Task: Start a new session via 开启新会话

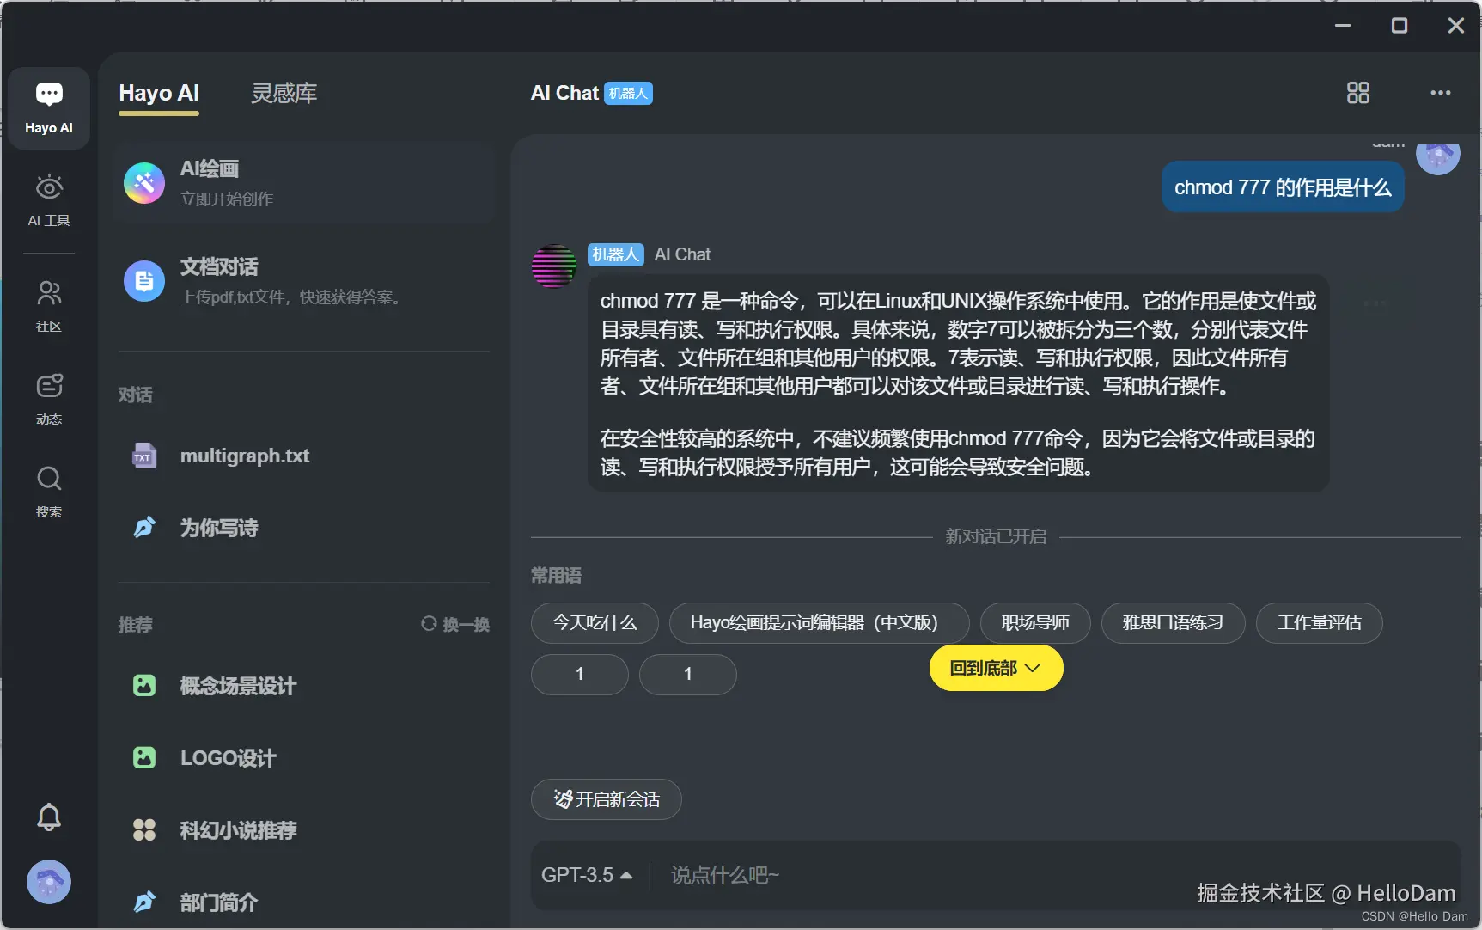Action: (607, 799)
